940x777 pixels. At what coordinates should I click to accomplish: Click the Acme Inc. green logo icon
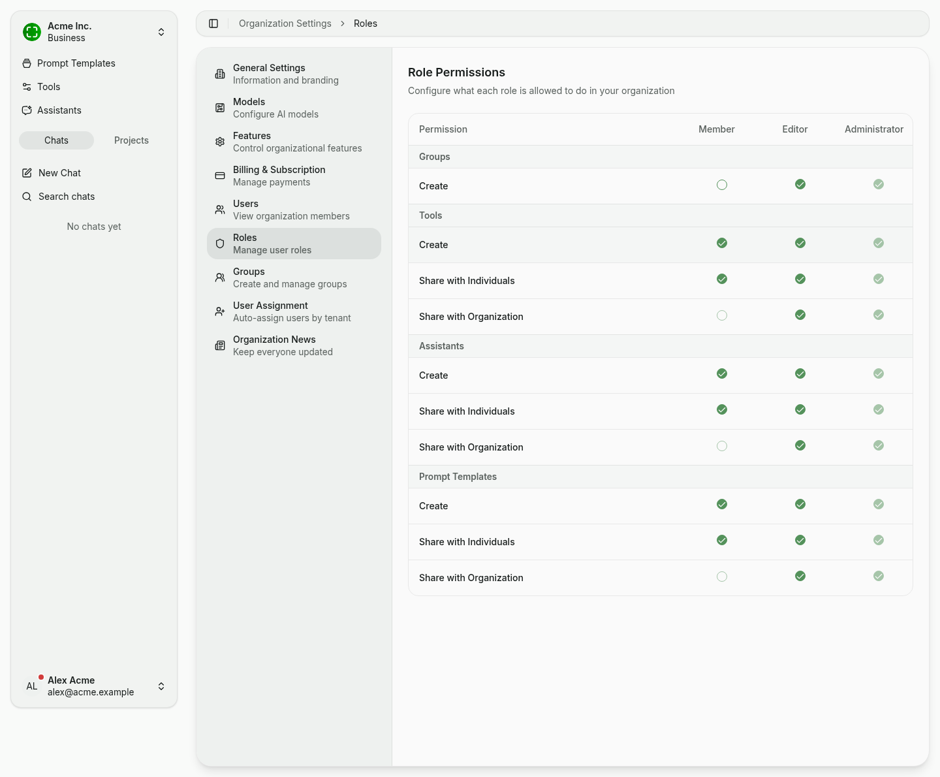tap(32, 32)
